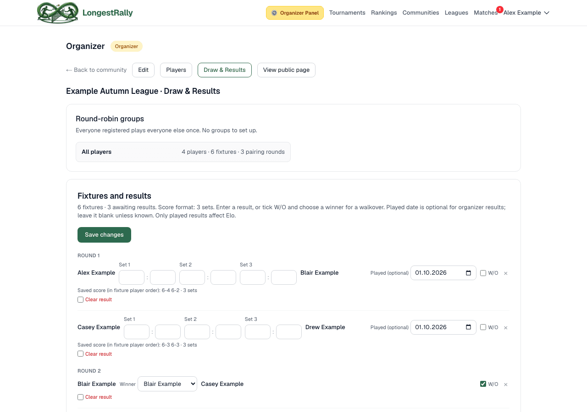Tick W/O for Casey Example vs Drew Example
The height and width of the screenshot is (412, 587).
click(x=483, y=327)
